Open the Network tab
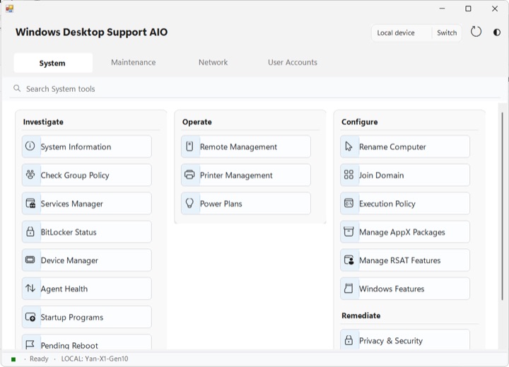This screenshot has width=509, height=367. [213, 62]
